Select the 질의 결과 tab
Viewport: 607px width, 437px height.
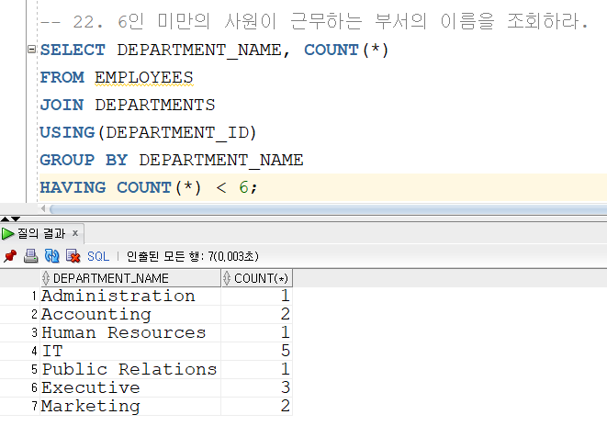click(41, 233)
